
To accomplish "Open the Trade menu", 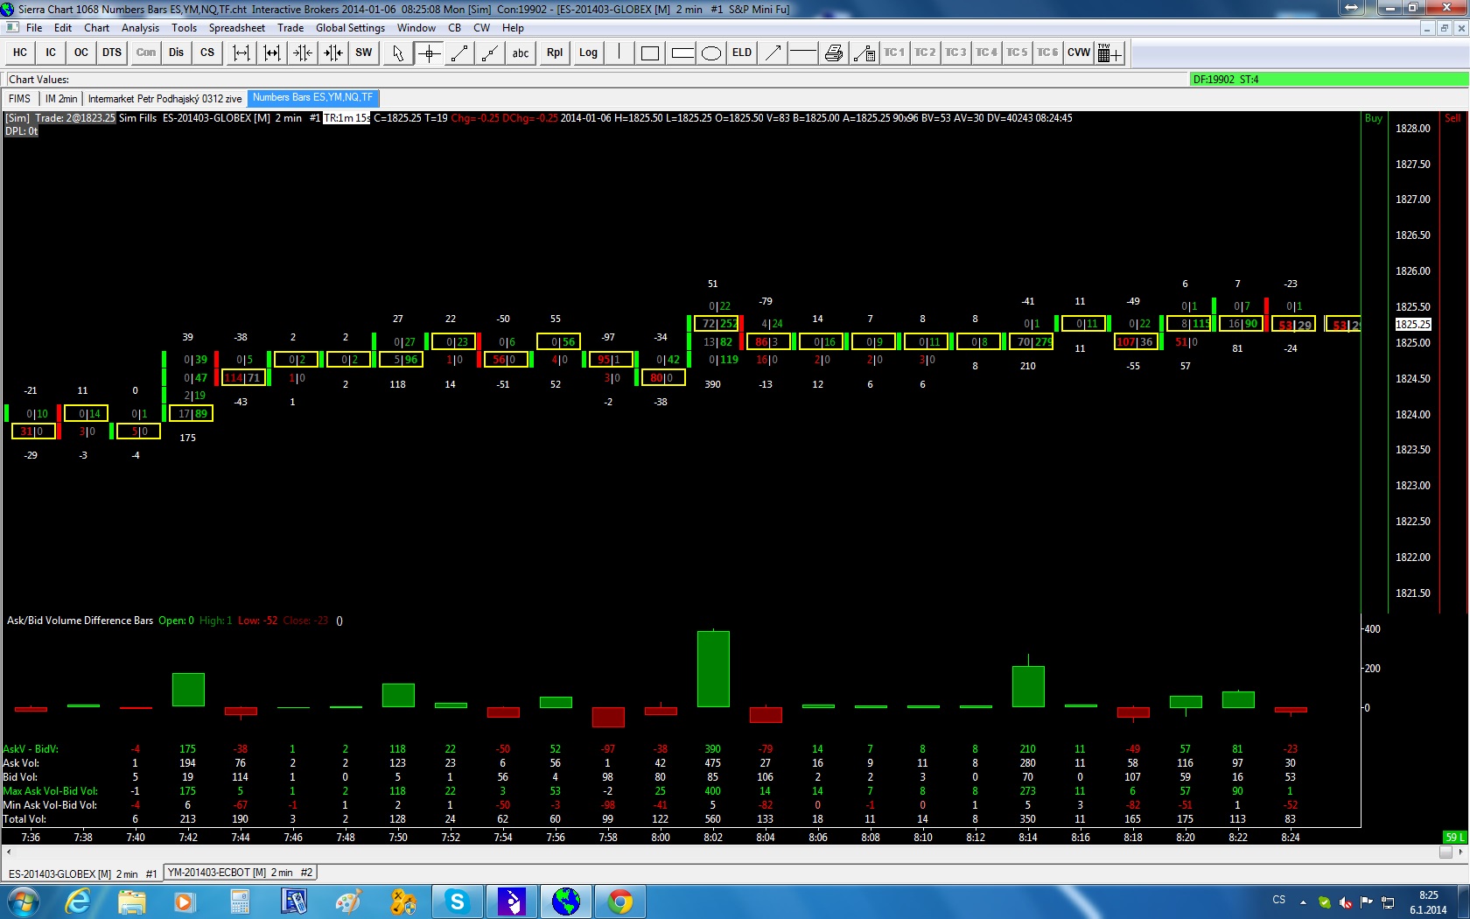I will [x=290, y=28].
